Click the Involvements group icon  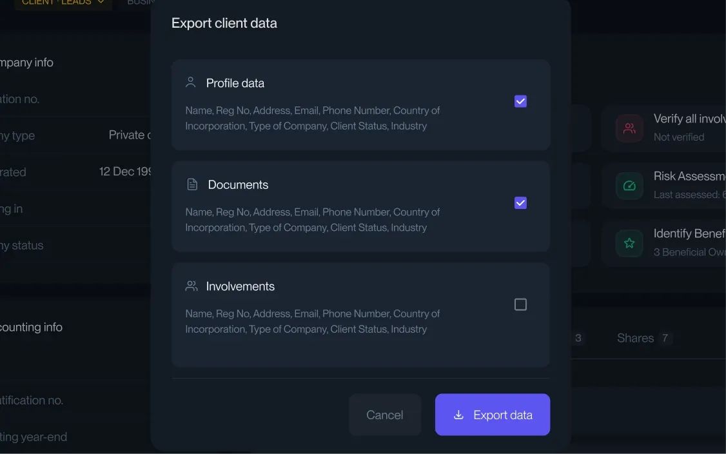[x=191, y=286]
